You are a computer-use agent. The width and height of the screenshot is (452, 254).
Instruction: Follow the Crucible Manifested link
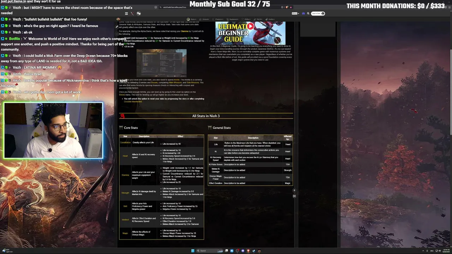(132, 102)
